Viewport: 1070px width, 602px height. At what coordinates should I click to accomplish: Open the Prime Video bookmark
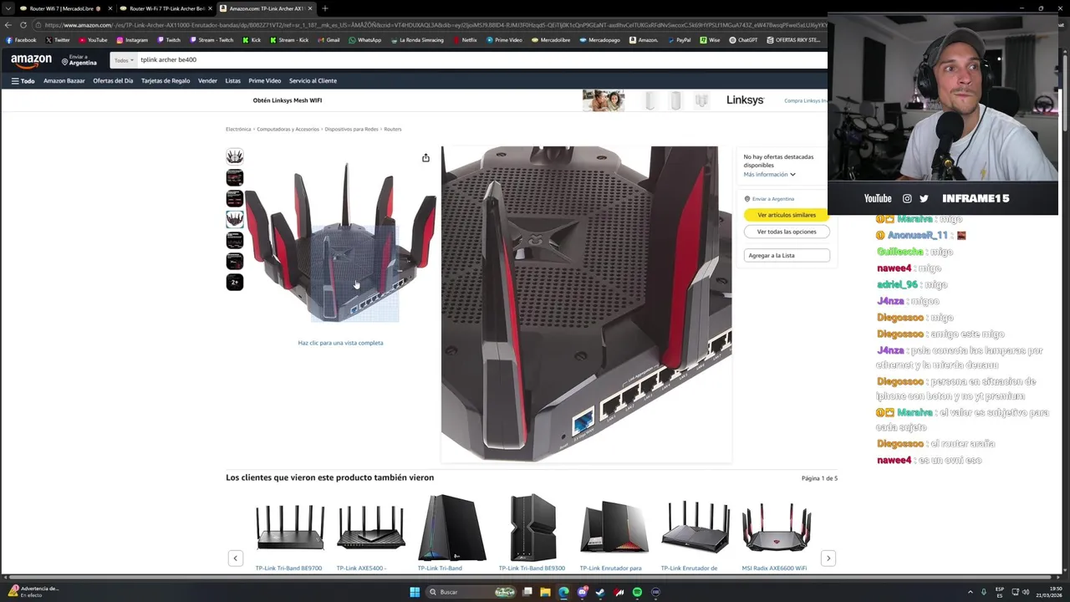point(503,39)
